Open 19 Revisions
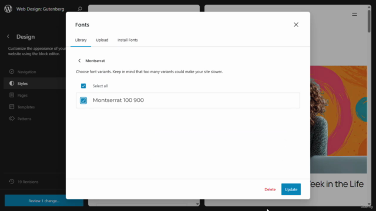376x211 pixels. tap(28, 182)
